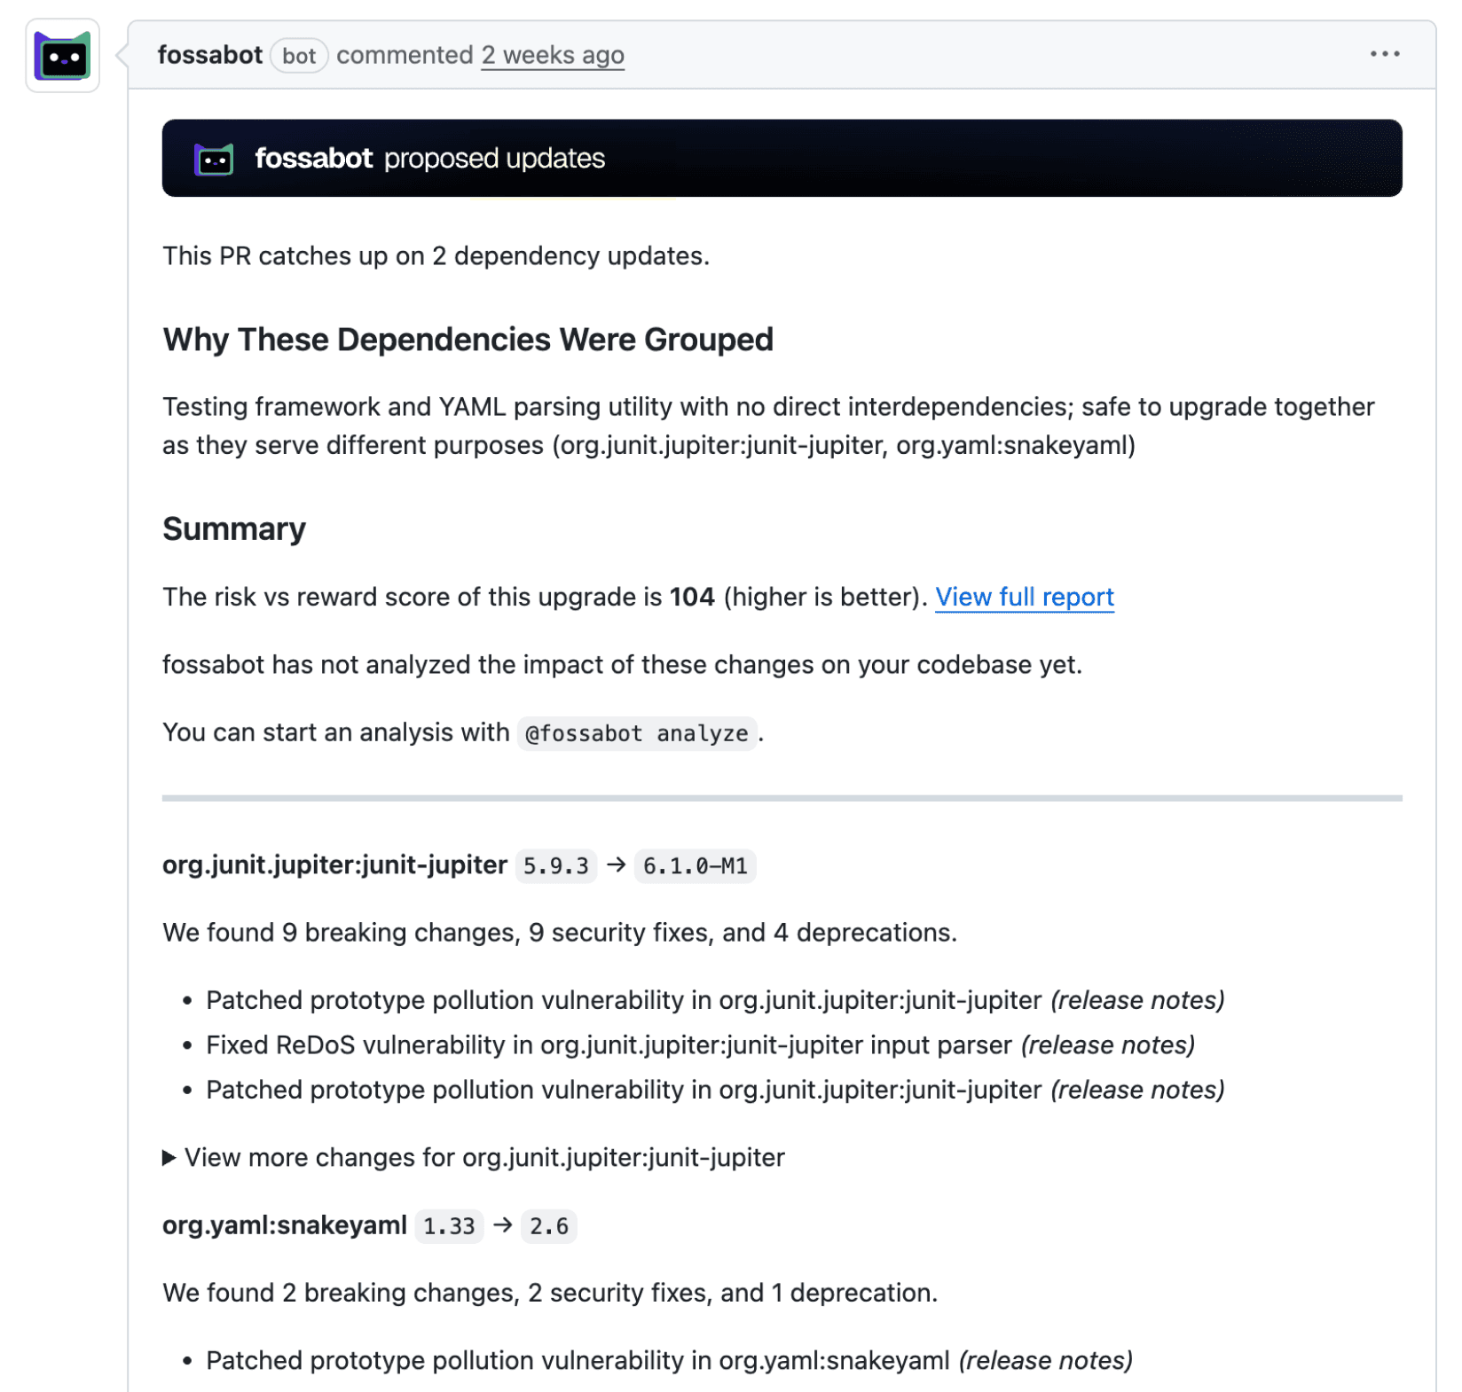Click the bot badge next to fossabot
Viewport: 1462px width, 1392px height.
click(x=299, y=56)
